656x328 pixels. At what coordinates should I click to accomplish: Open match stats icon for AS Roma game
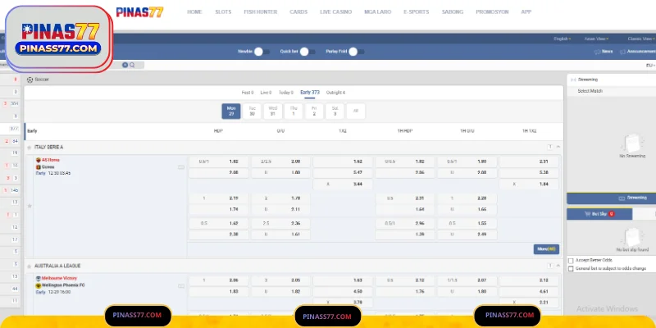(181, 167)
